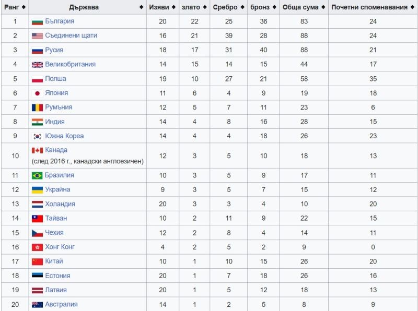This screenshot has height=311, width=418.
Task: Sort by Държава column sort arrows
Action: [x=141, y=7]
